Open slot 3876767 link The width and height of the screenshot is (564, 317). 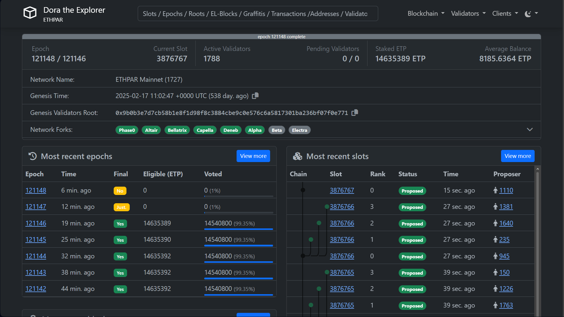pyautogui.click(x=342, y=190)
